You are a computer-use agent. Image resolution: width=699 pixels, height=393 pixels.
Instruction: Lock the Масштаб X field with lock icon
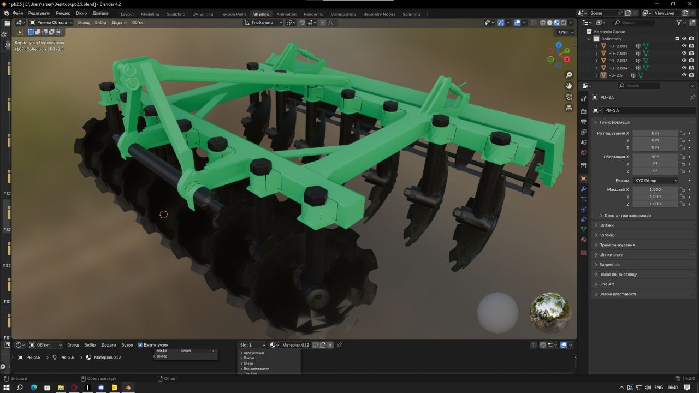pyautogui.click(x=682, y=189)
